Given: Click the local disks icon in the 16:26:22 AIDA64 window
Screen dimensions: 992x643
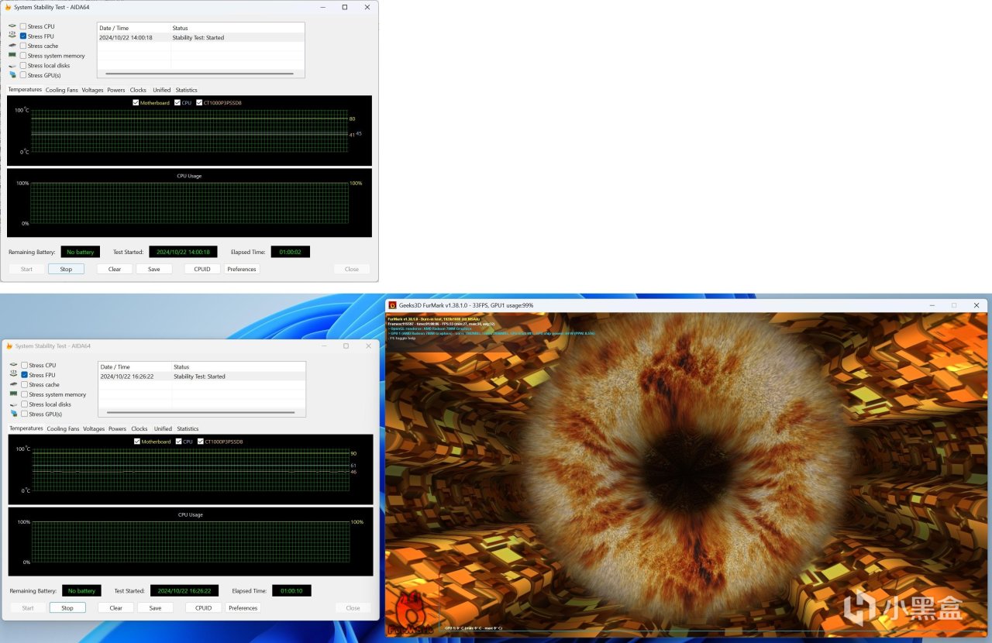Looking at the screenshot, I should (x=13, y=404).
